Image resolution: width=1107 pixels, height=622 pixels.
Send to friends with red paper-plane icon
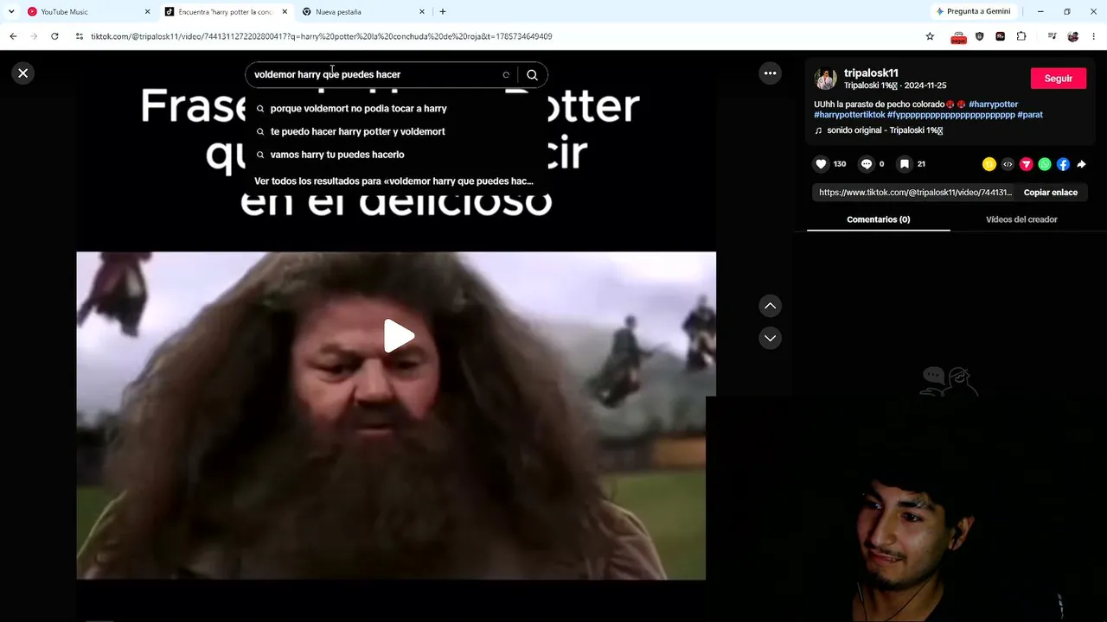click(1027, 164)
